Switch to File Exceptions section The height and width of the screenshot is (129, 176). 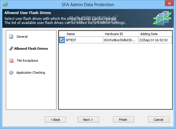(28, 61)
